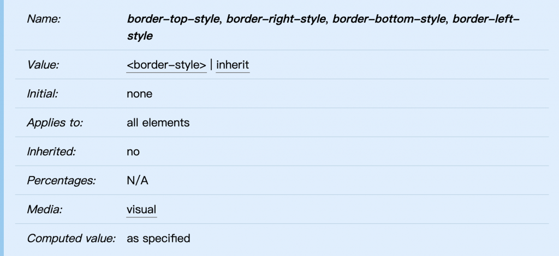Select the Initial: row label
This screenshot has width=559, height=256.
[x=43, y=94]
